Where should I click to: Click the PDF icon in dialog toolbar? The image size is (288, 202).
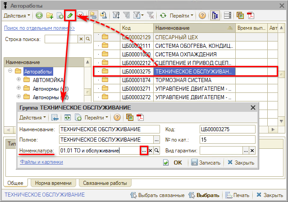tap(140, 117)
